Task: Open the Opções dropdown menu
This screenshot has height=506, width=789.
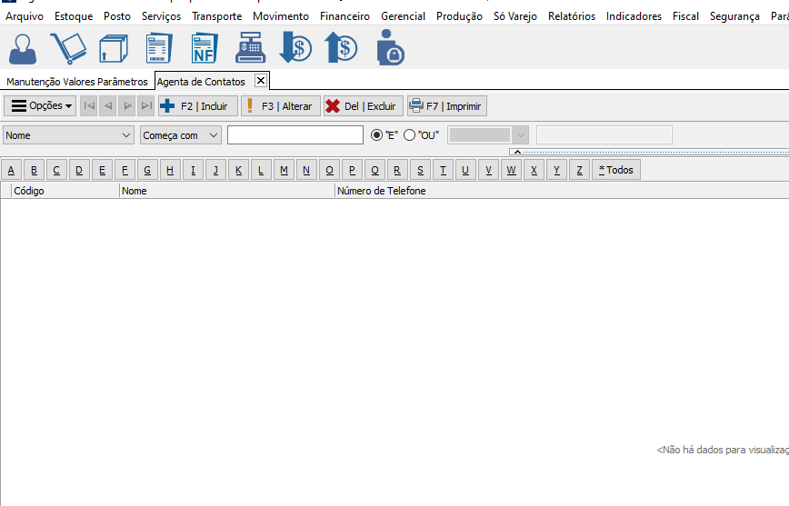Action: pos(42,106)
